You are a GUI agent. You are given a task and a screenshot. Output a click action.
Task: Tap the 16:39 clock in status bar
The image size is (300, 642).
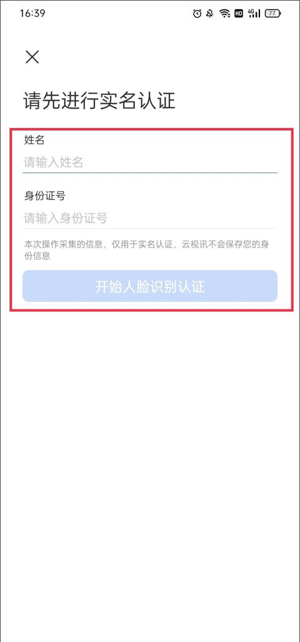pos(32,14)
